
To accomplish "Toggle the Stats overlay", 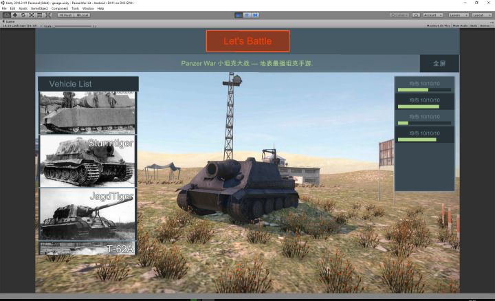I will point(474,25).
